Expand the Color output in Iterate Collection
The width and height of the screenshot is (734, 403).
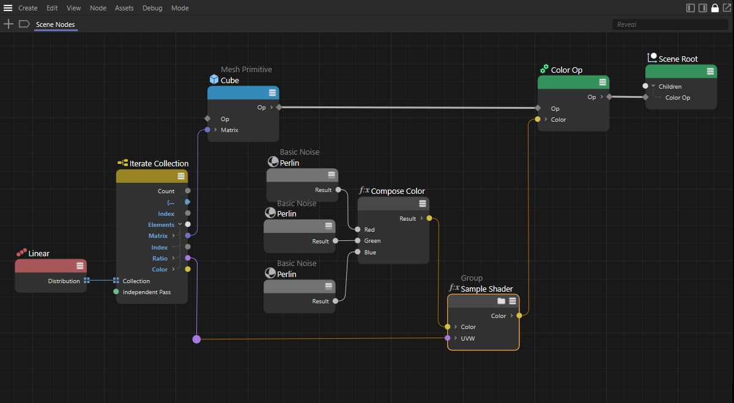174,269
